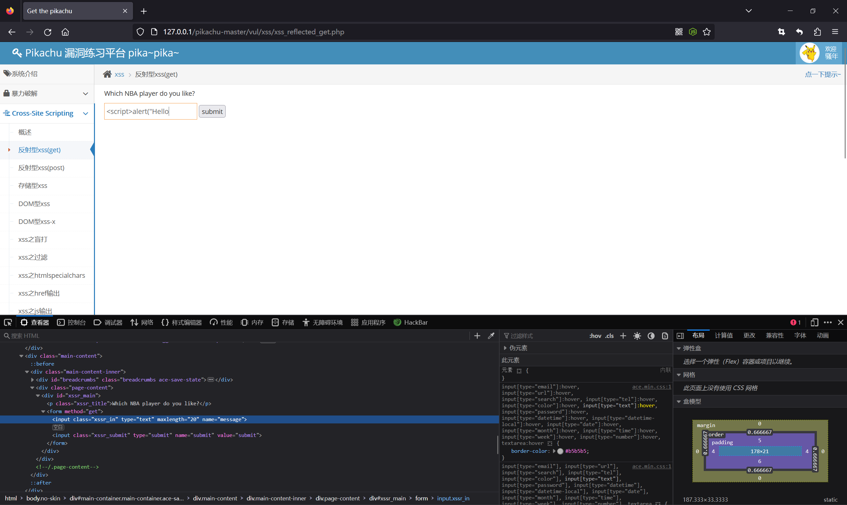
Task: Toggle the .cls class panel
Action: click(609, 336)
